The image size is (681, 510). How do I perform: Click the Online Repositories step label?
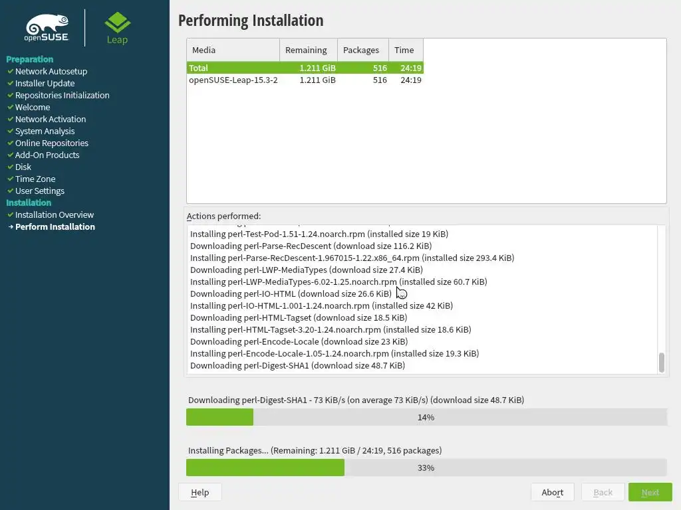(52, 143)
